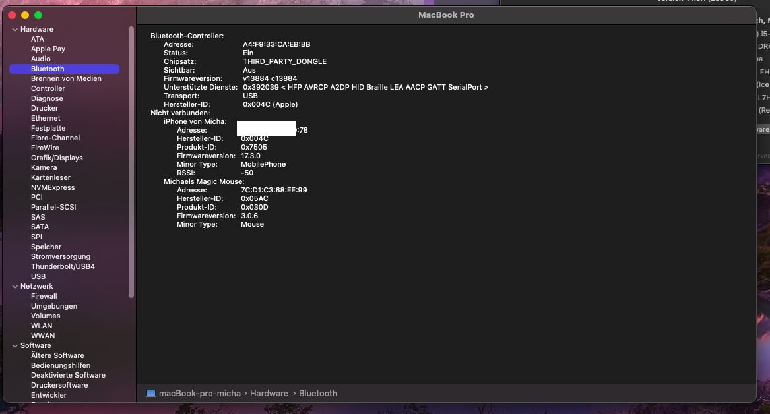The image size is (770, 414).
Task: Click the 0x004C (Apple) Hersteller-ID value
Action: [x=270, y=104]
